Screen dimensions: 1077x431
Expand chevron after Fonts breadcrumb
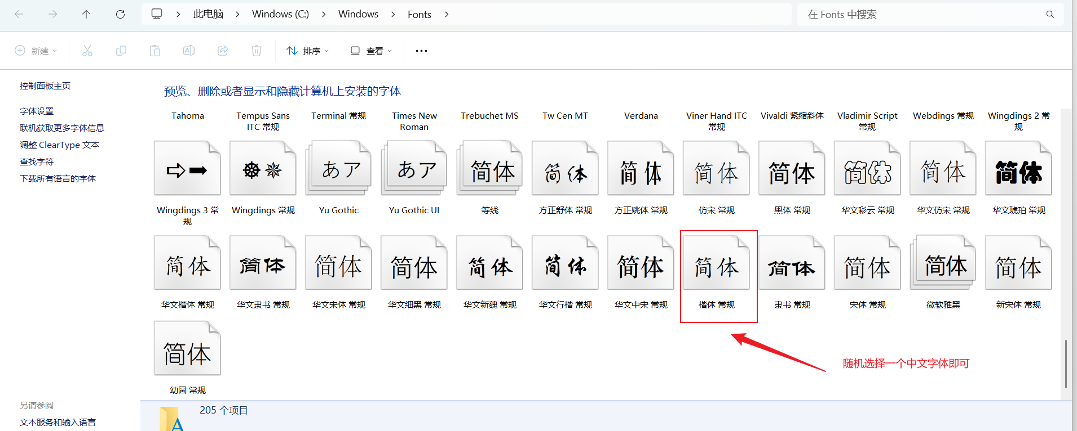447,15
